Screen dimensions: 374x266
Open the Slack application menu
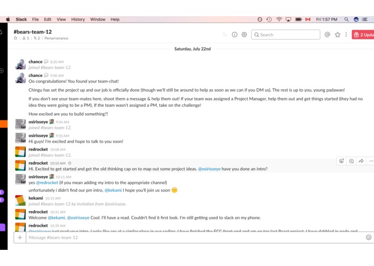pos(21,19)
